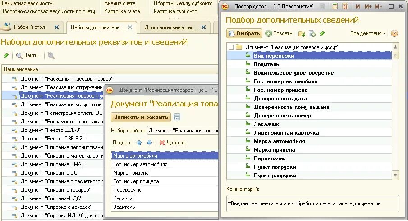
Task: Click the M memory button in the title bar
Action: pyautogui.click(x=358, y=6)
